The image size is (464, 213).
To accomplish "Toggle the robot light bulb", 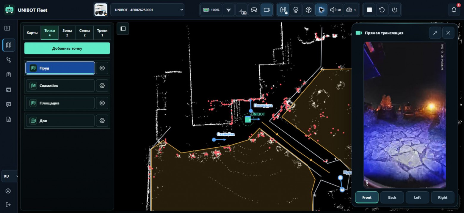I will [x=296, y=10].
